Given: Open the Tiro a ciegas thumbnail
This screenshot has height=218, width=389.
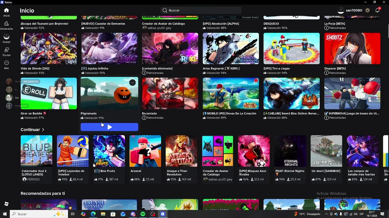Looking at the screenshot, I should coord(291,48).
